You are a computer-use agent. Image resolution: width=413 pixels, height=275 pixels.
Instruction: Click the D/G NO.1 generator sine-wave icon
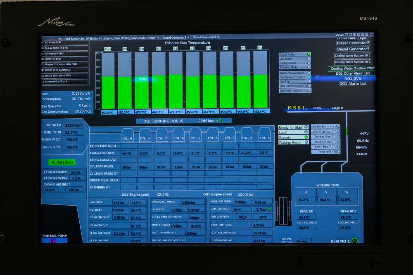354,240
